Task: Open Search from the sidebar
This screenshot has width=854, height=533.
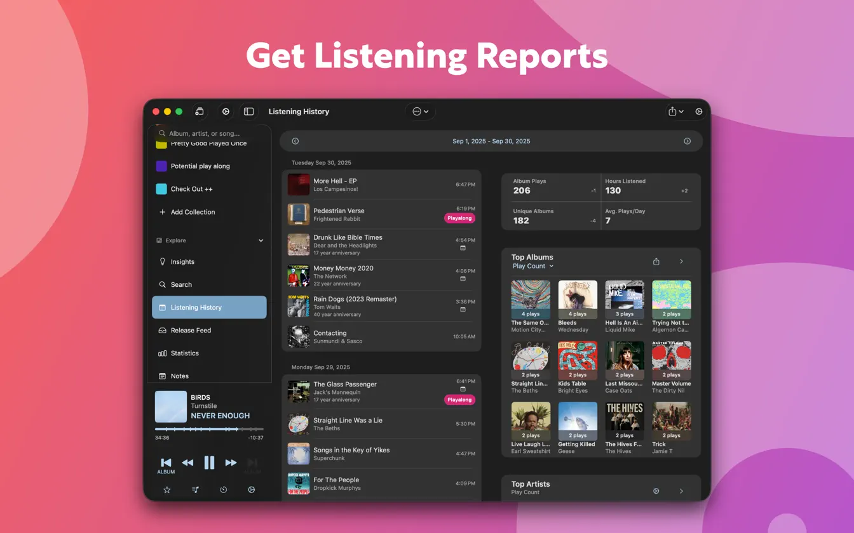Action: [209, 284]
